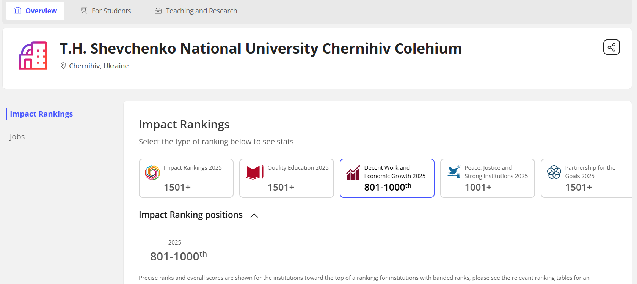Select the Impact Rankings 2025 card
Viewport: 637px width, 284px height.
tap(186, 178)
